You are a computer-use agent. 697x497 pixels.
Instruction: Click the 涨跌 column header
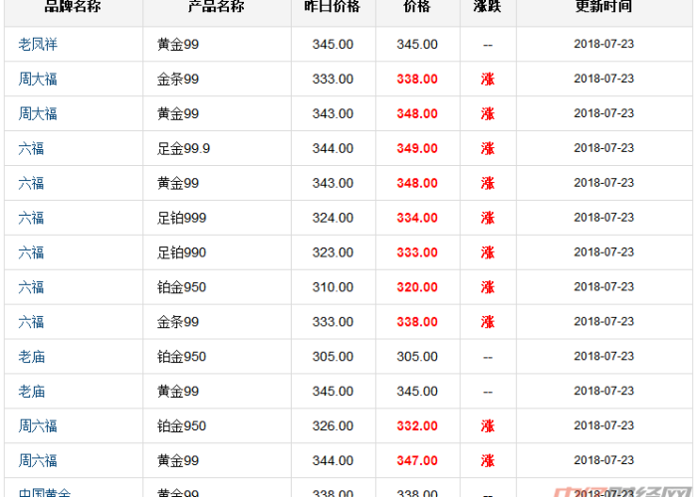tap(487, 7)
